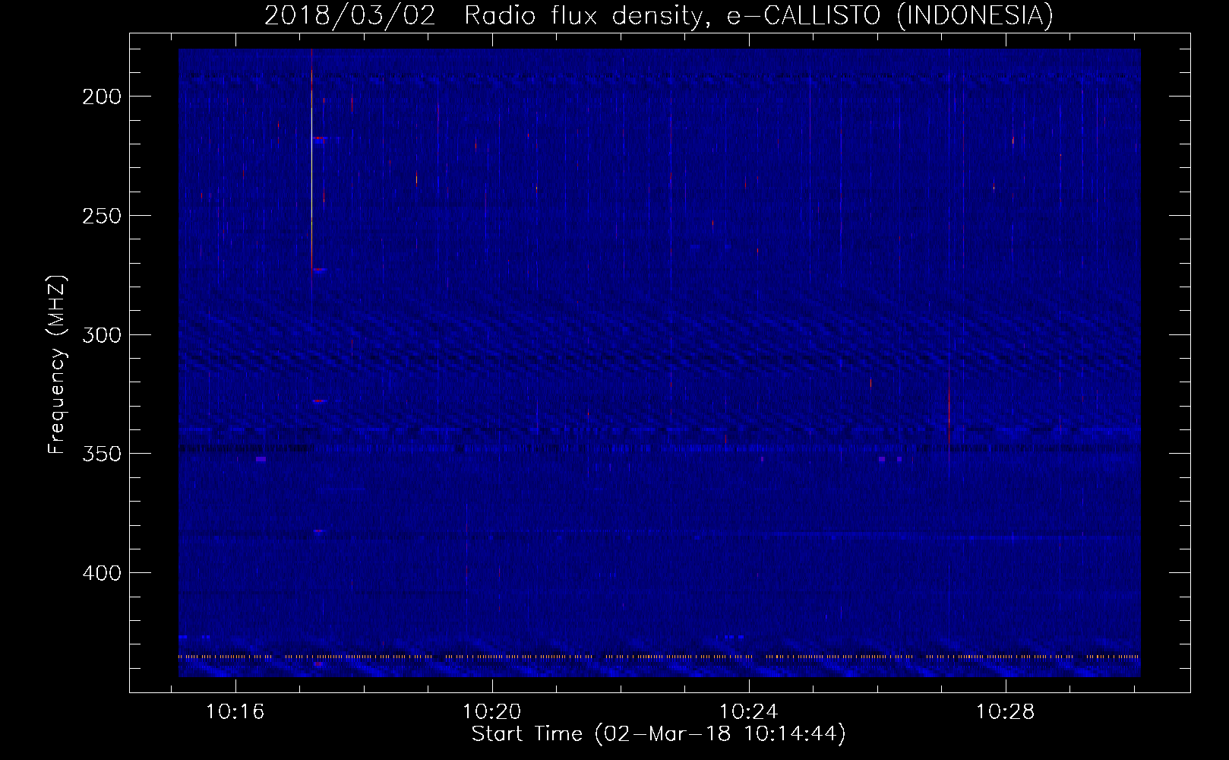Click the 'Frequency (MHZ)' axis label

pos(57,365)
